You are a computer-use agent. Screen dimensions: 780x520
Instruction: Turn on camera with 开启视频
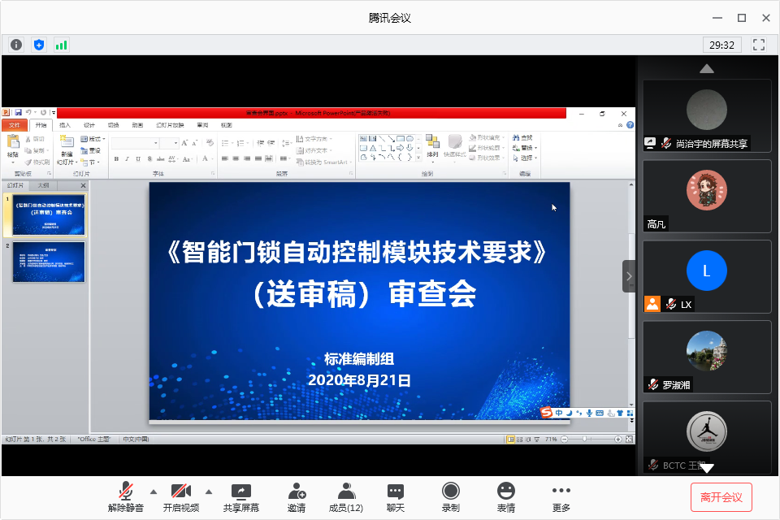(x=180, y=497)
